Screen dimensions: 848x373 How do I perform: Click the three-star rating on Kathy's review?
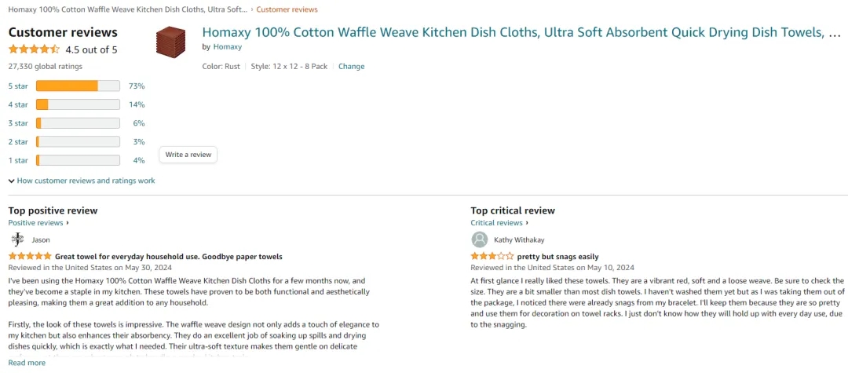coord(492,257)
